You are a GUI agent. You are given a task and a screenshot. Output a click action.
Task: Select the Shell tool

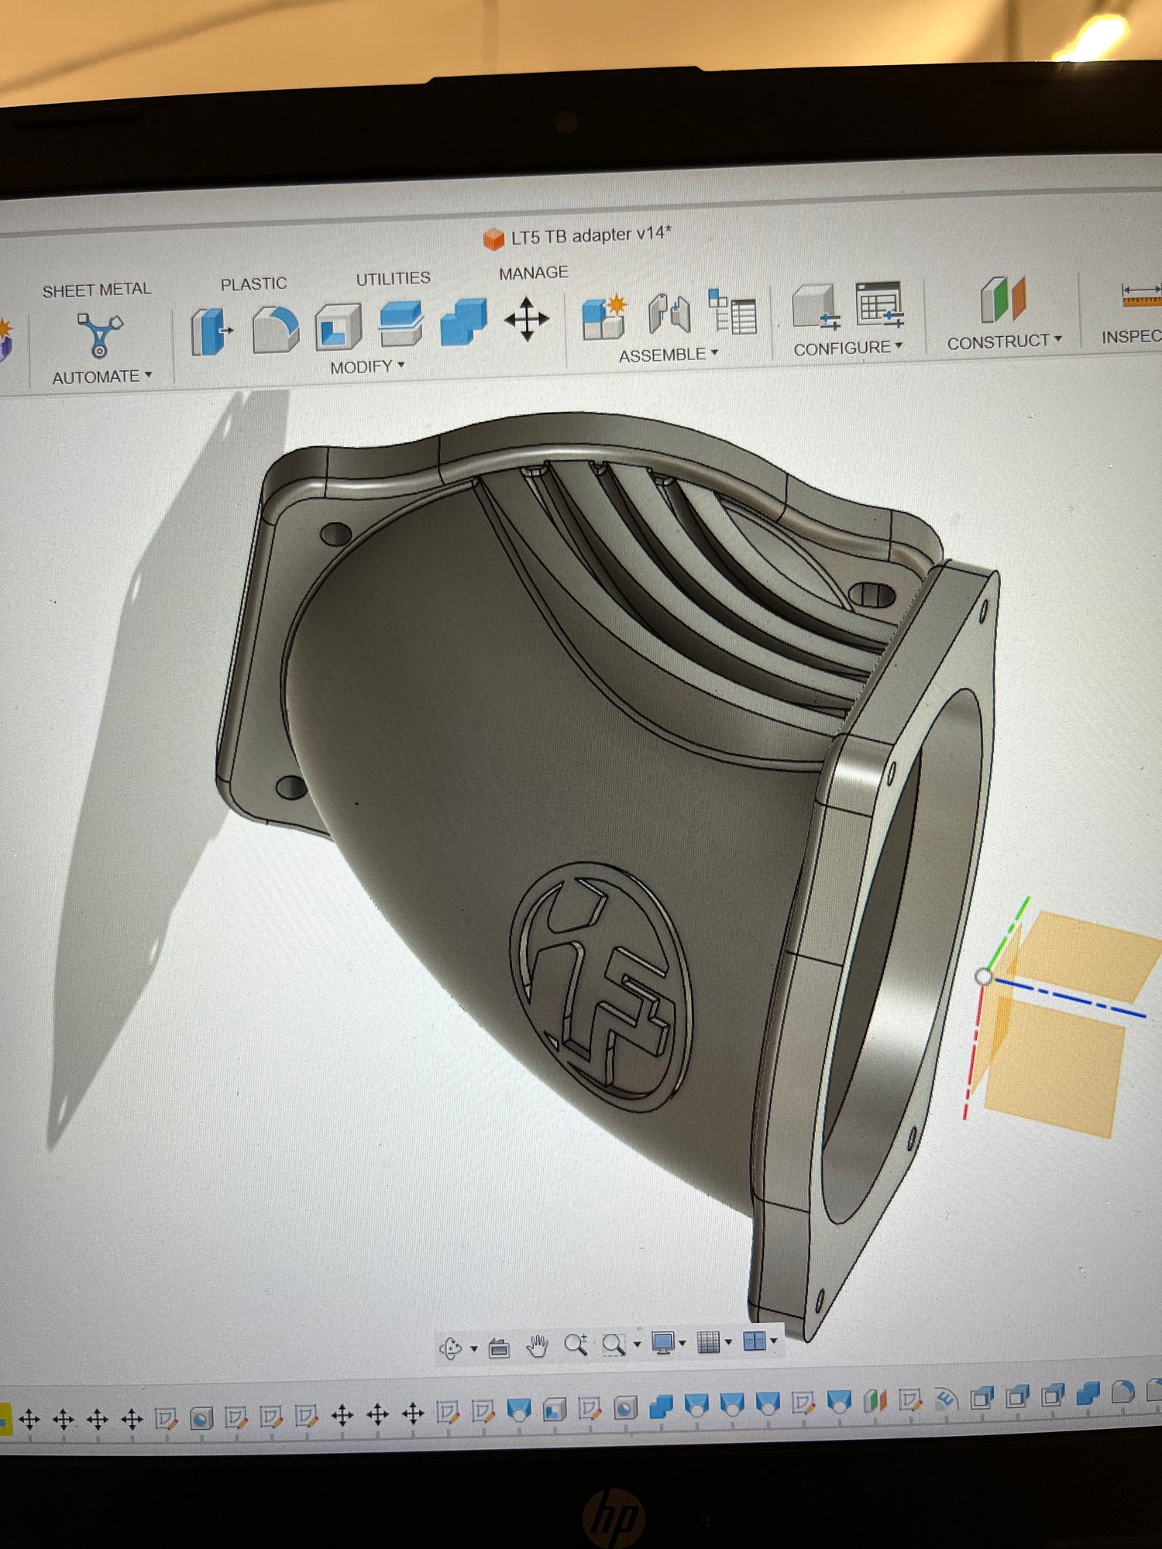click(x=338, y=327)
